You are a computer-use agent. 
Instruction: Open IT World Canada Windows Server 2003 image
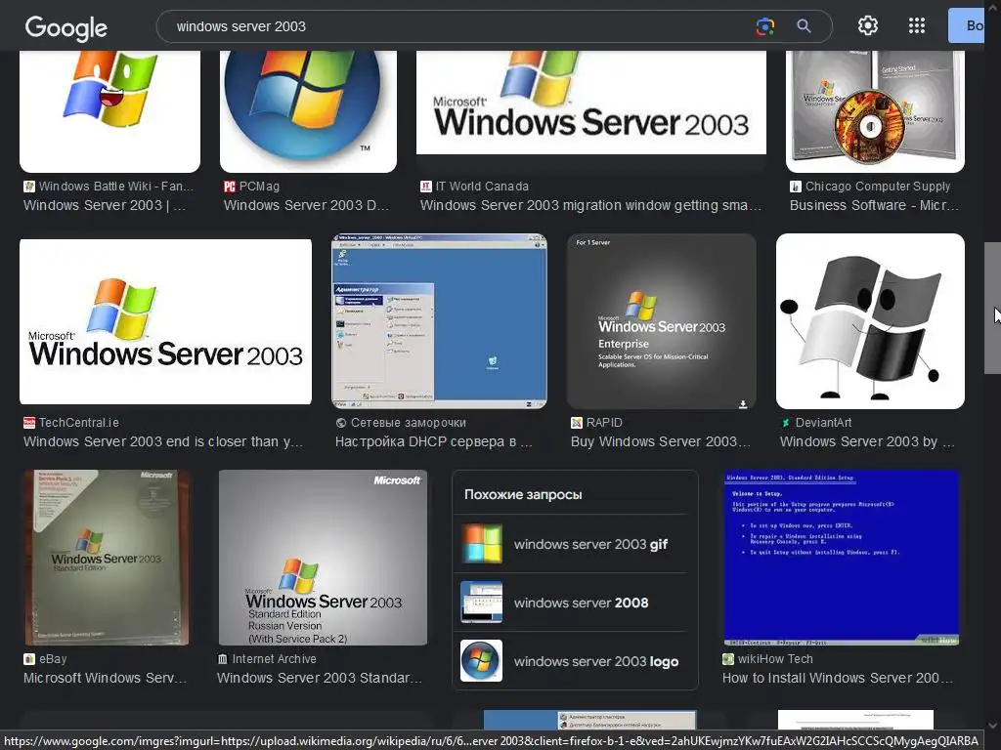(x=591, y=102)
